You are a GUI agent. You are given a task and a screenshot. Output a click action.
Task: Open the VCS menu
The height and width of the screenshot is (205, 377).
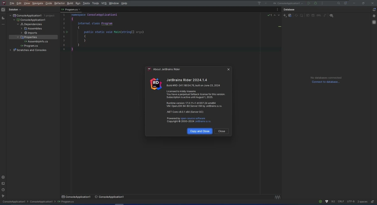(104, 3)
